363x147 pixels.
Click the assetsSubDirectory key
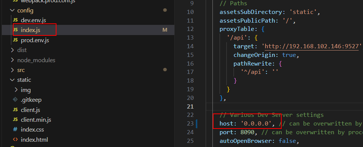[x=251, y=12]
